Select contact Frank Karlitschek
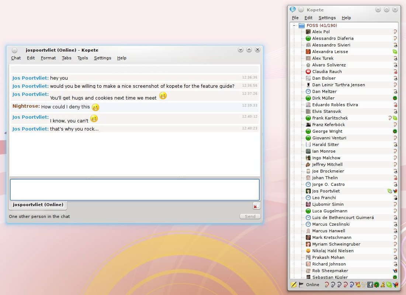The height and width of the screenshot is (295, 406). tap(330, 118)
